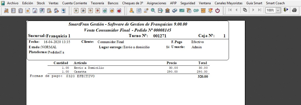Click the zoom percentage input field

pyautogui.click(x=270, y=10)
